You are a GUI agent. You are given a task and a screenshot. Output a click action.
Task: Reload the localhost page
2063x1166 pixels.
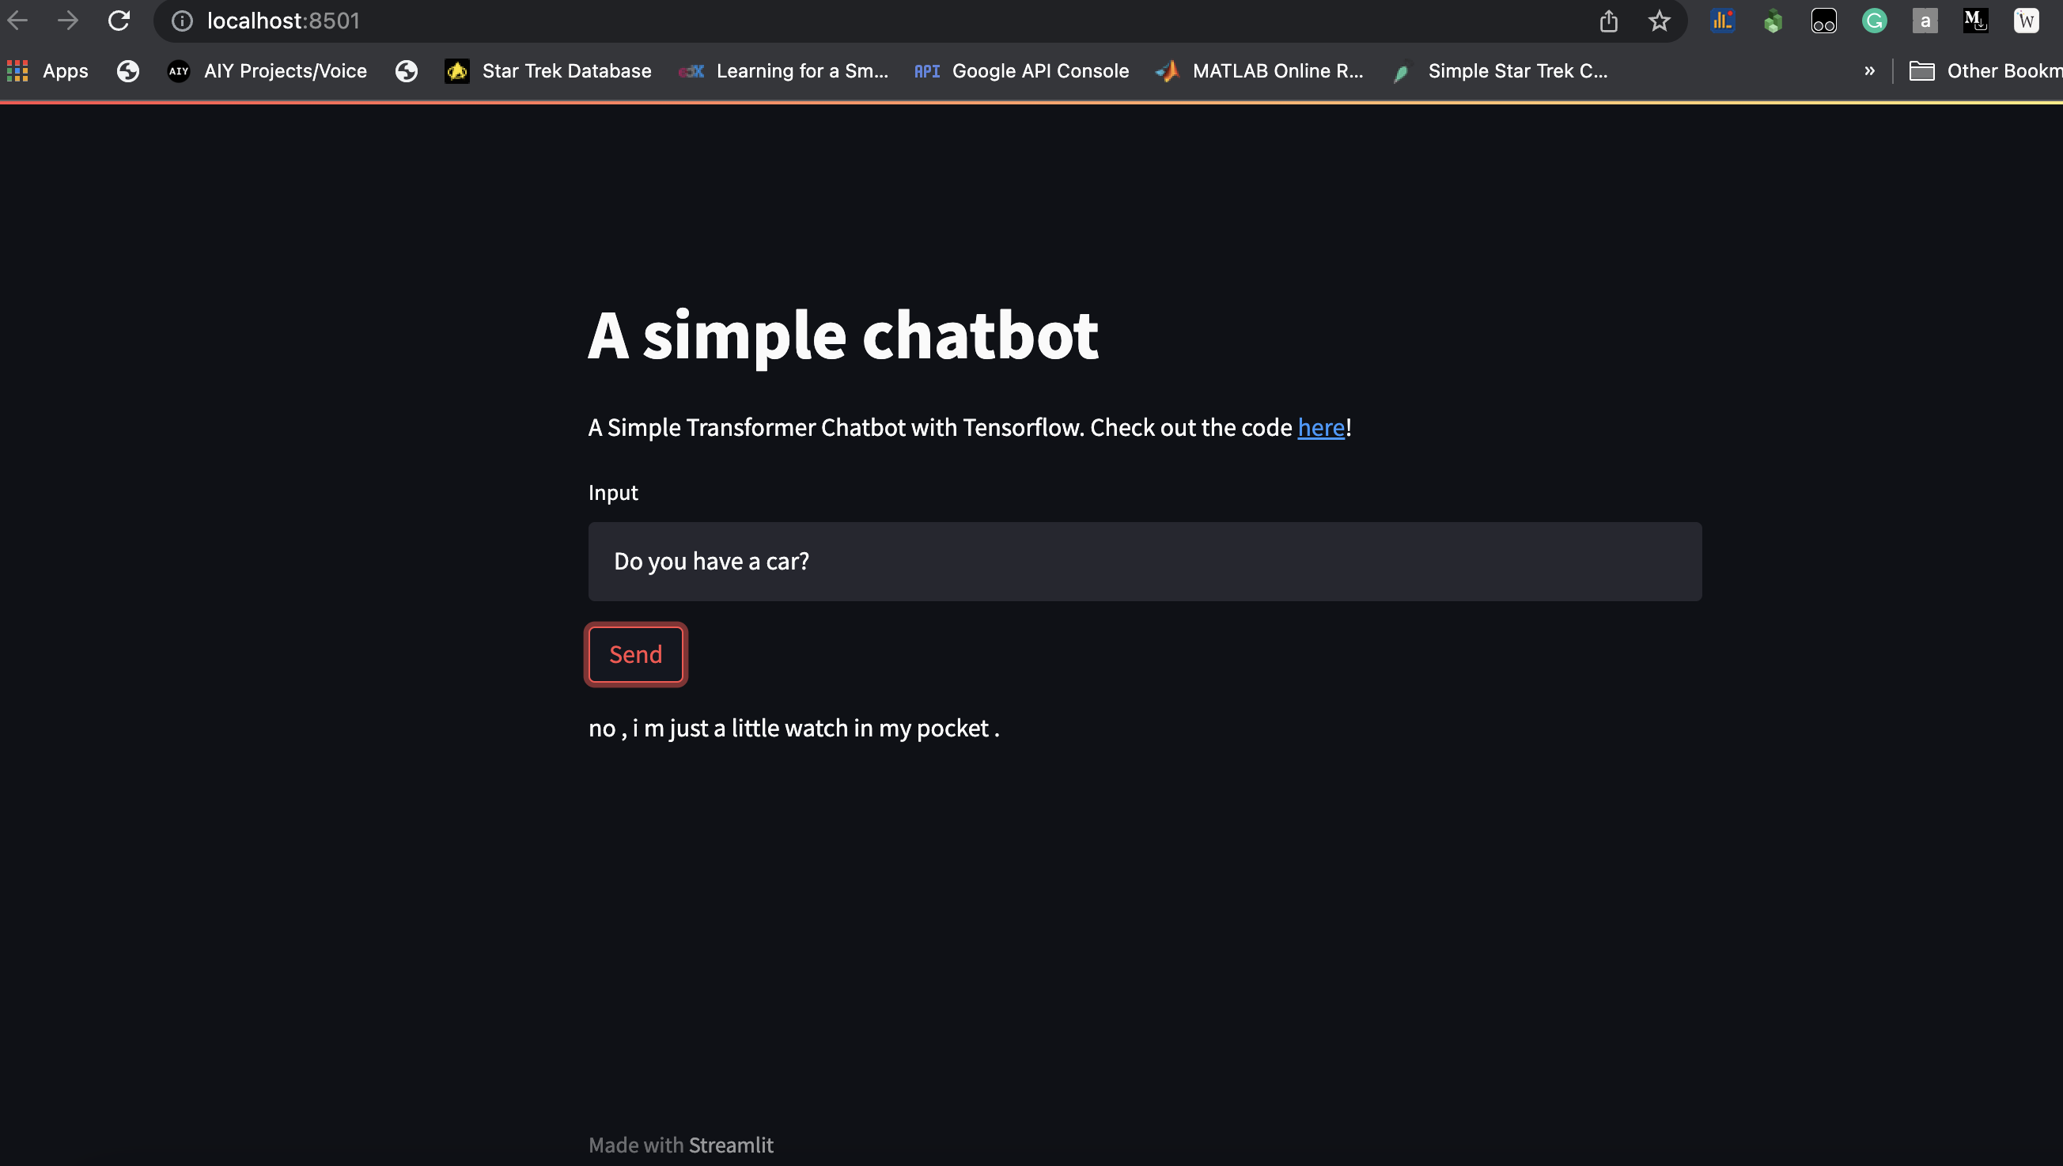[119, 21]
